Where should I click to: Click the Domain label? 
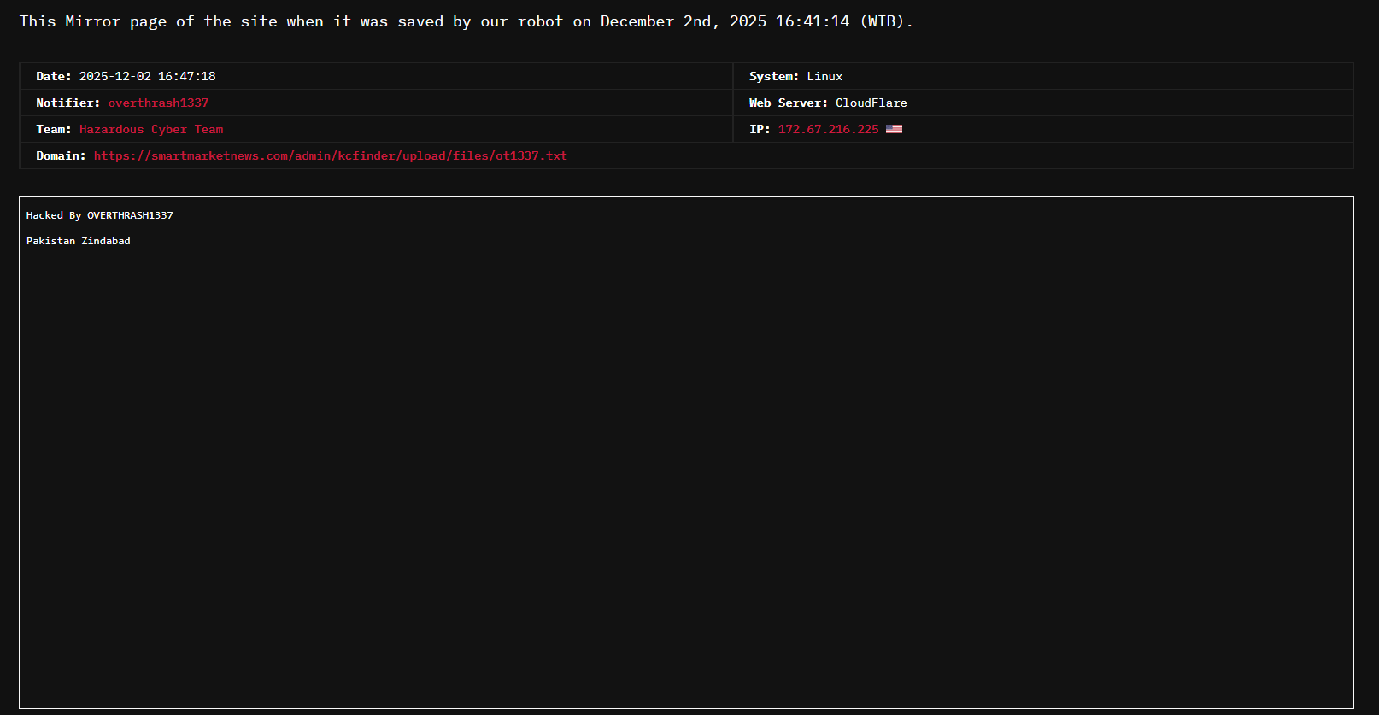(61, 155)
